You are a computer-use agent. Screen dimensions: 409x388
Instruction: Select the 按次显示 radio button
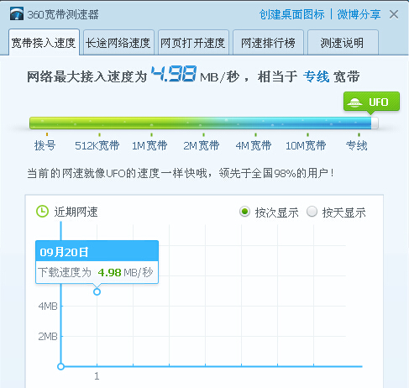(x=244, y=212)
